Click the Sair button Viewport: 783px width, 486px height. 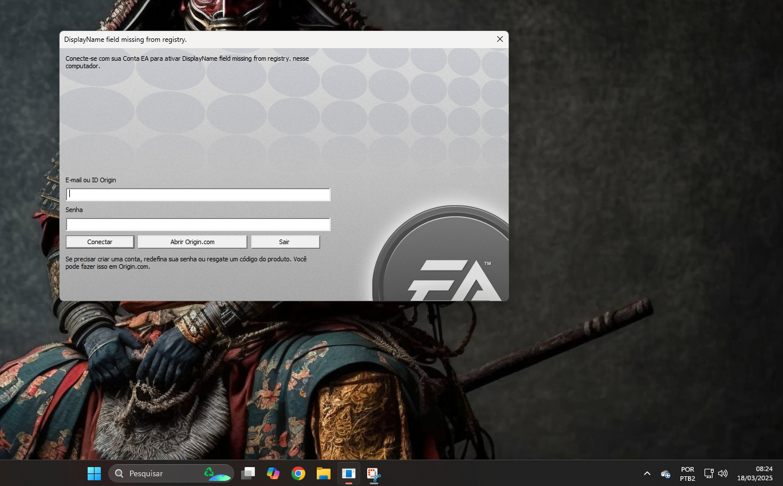coord(285,242)
